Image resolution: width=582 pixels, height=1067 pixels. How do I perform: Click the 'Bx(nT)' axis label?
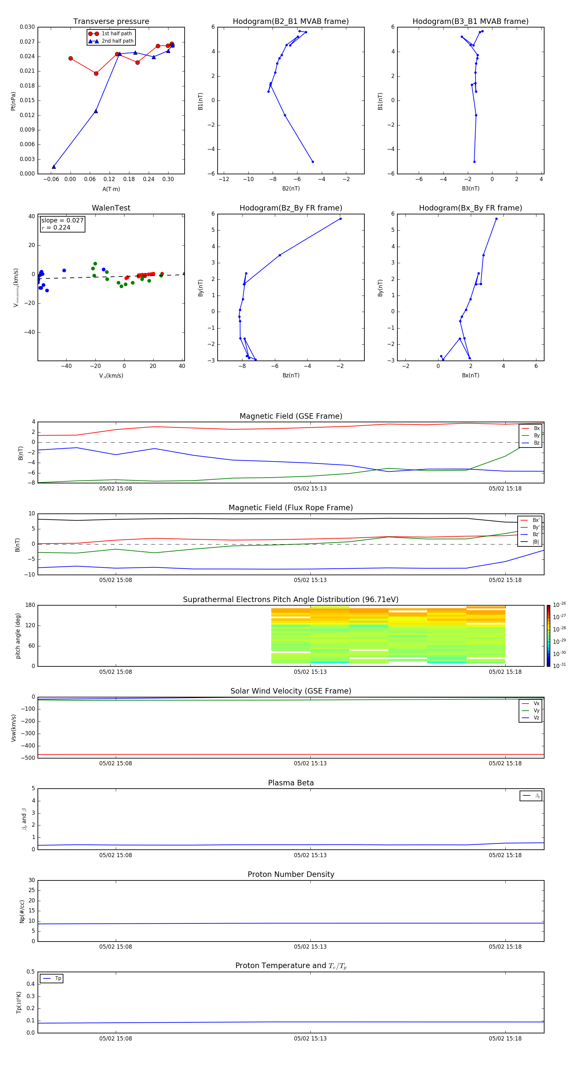pyautogui.click(x=470, y=375)
